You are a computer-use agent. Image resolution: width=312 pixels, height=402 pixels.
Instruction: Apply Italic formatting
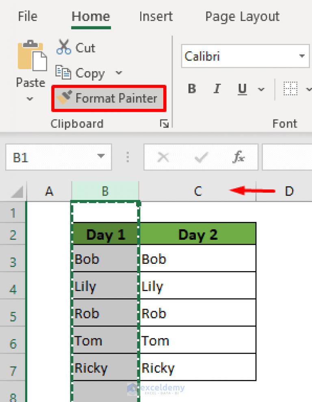217,89
